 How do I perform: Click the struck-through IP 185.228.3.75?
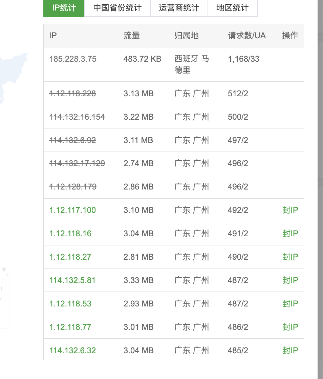pos(72,59)
